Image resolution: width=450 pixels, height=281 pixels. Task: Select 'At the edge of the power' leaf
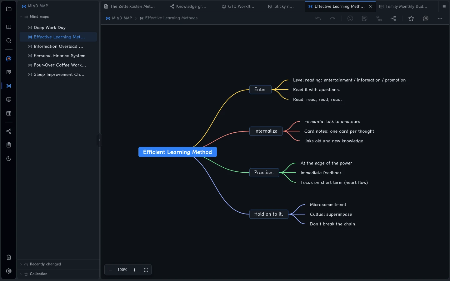pyautogui.click(x=326, y=163)
